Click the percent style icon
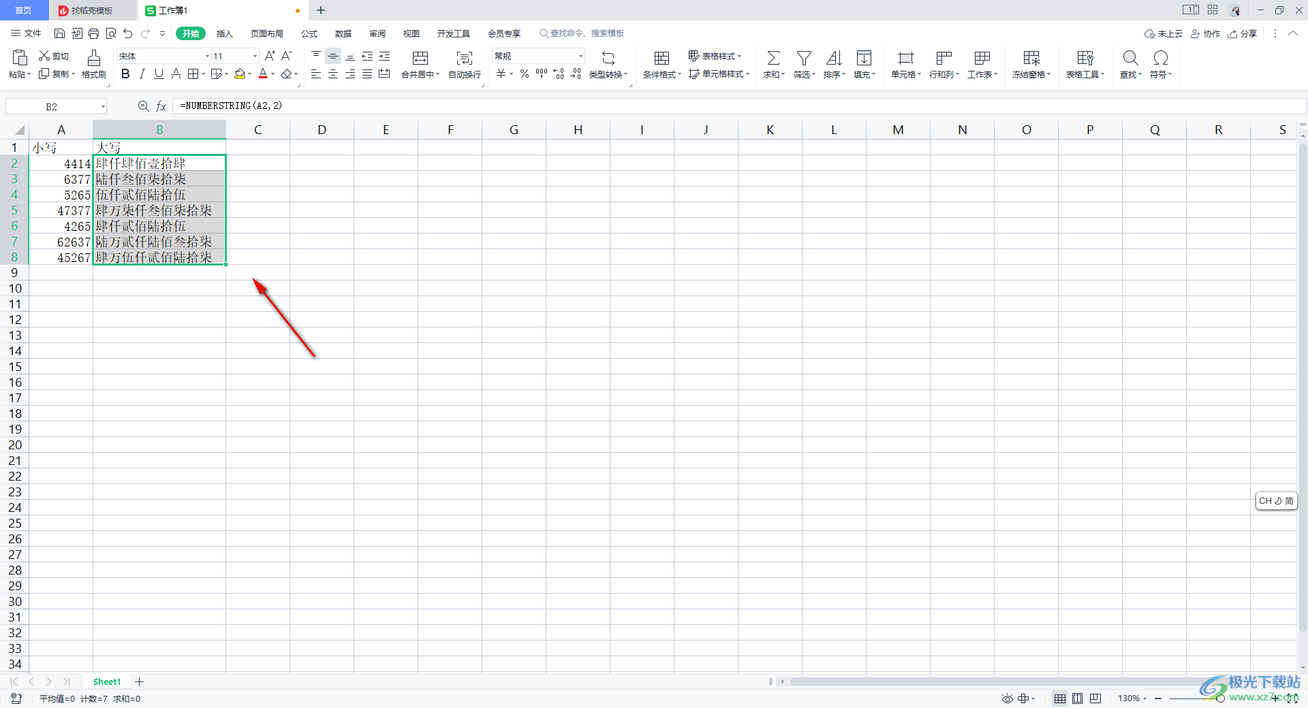 (525, 74)
